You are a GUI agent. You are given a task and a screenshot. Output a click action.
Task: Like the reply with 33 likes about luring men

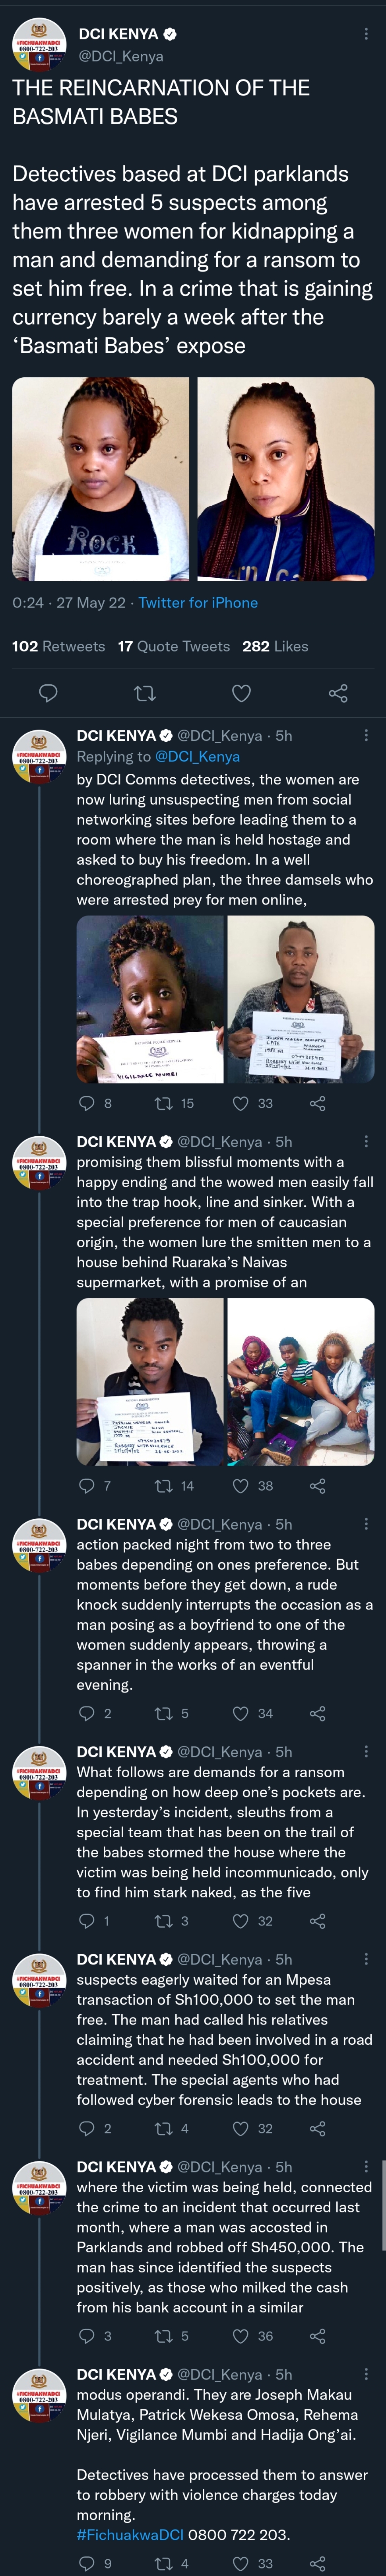pos(240,1103)
